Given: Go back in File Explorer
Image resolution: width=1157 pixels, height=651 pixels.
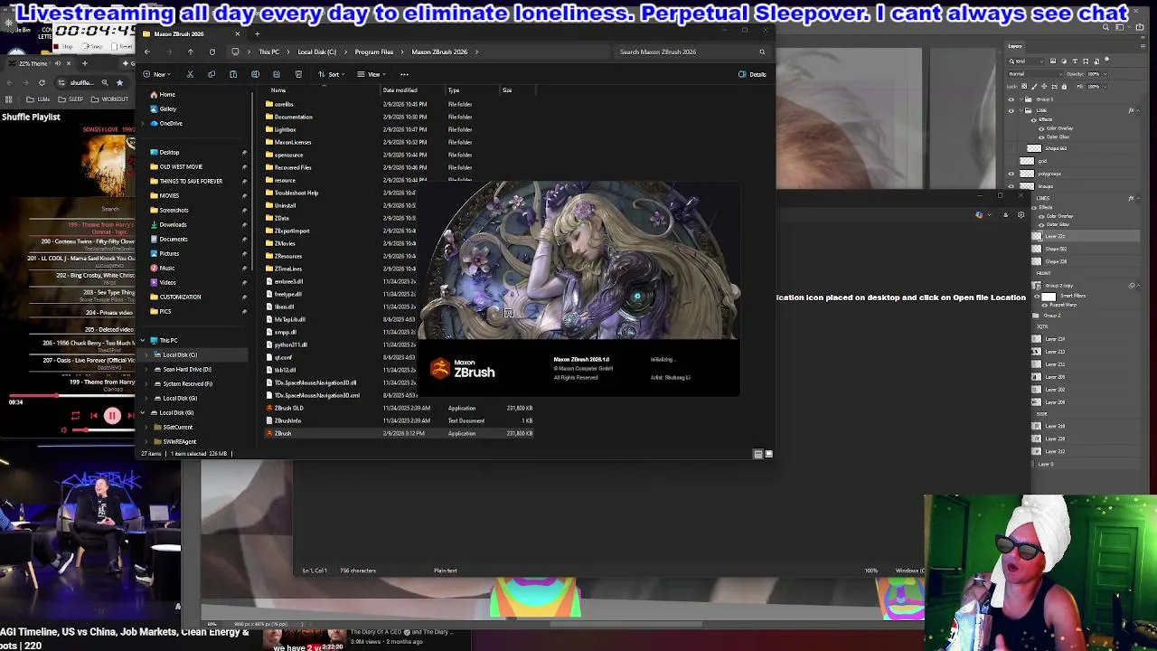Looking at the screenshot, I should [147, 52].
